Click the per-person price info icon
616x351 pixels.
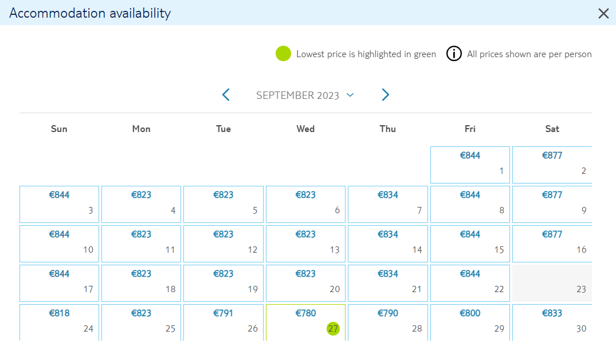coord(454,54)
